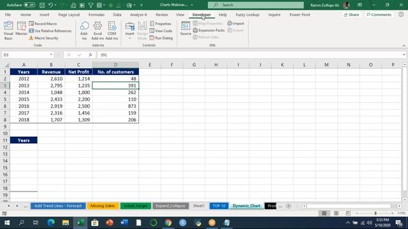The width and height of the screenshot is (408, 229).
Task: Open control Properties
Action: tap(161, 24)
